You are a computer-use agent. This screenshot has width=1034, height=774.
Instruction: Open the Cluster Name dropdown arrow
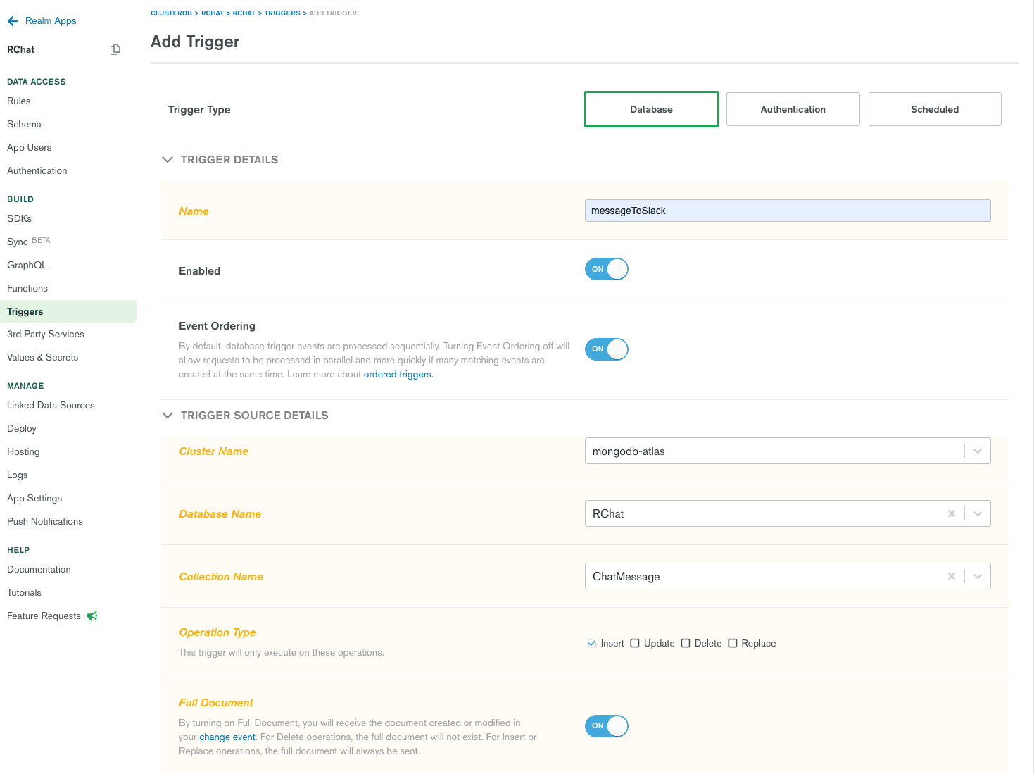coord(978,451)
